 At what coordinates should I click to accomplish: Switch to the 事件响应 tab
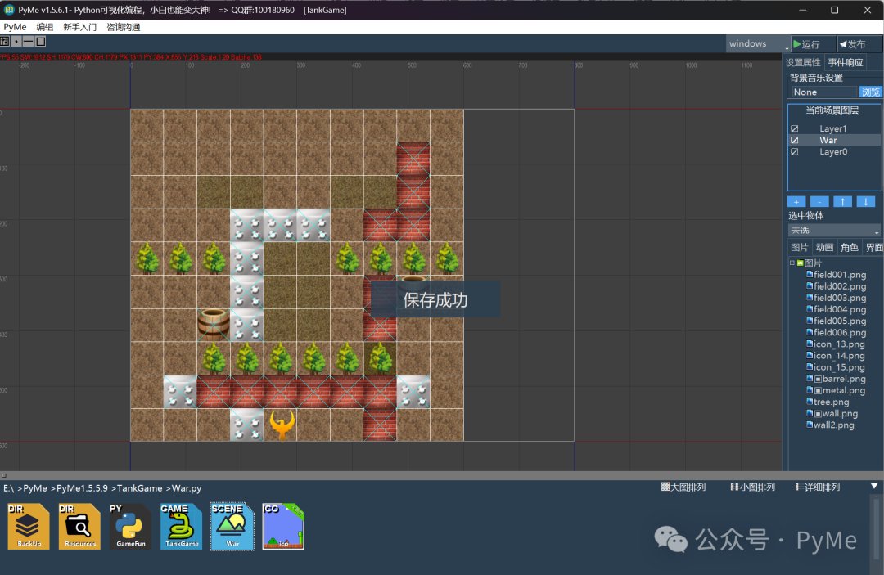[x=845, y=62]
